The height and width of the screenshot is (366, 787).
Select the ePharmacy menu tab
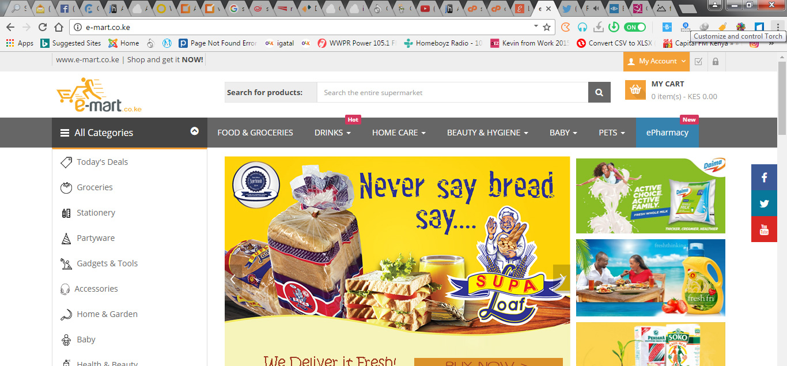pyautogui.click(x=667, y=133)
